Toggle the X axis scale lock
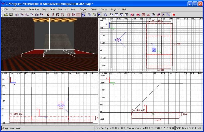 (x=116, y=15)
